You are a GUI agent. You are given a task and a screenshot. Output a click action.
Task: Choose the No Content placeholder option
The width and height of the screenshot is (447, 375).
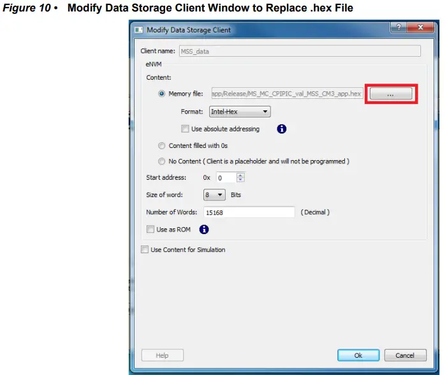coord(161,161)
